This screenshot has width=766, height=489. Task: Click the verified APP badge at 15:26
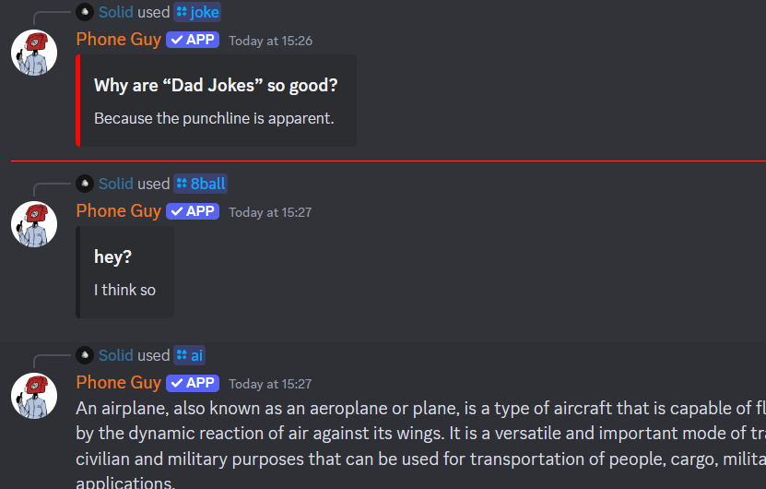[193, 40]
